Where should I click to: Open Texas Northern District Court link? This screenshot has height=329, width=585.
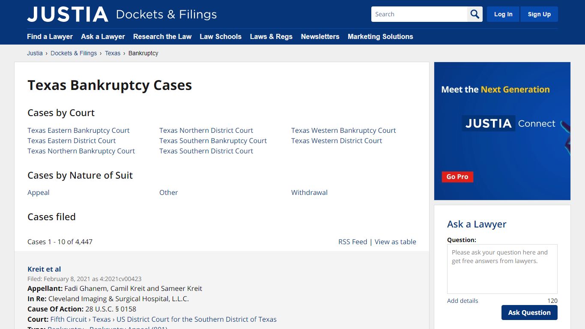click(206, 130)
